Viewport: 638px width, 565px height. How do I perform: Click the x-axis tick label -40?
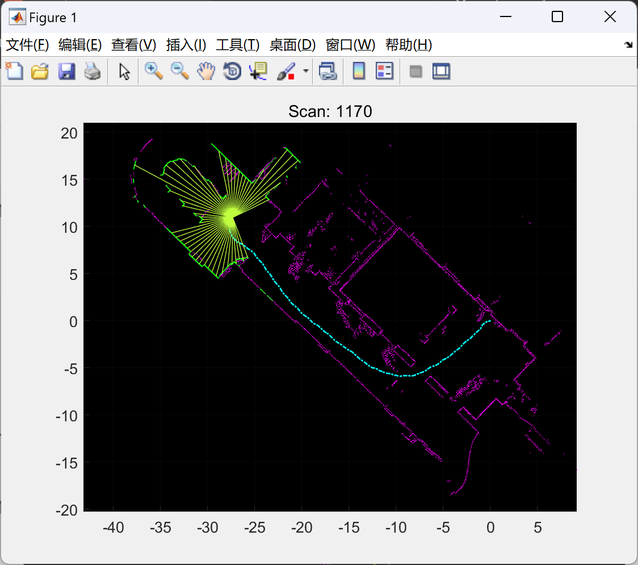click(x=113, y=528)
